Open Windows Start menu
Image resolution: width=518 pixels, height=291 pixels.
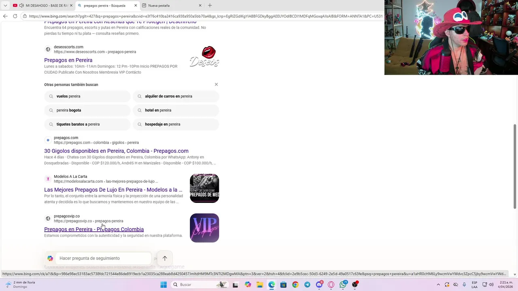(163, 285)
